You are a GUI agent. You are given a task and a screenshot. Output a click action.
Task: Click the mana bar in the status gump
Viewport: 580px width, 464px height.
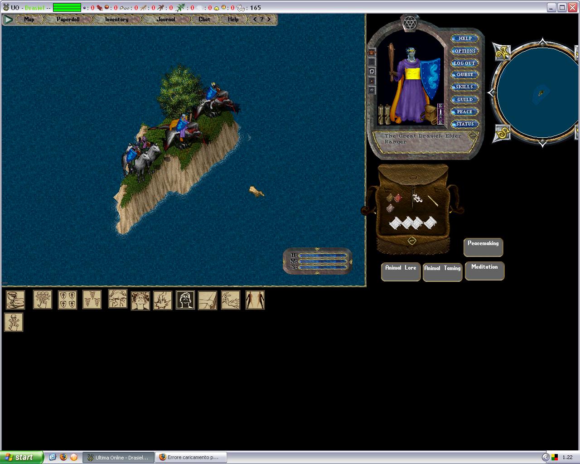(323, 261)
